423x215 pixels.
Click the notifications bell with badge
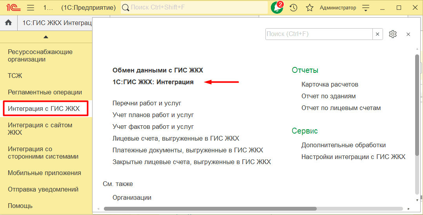coord(277,8)
